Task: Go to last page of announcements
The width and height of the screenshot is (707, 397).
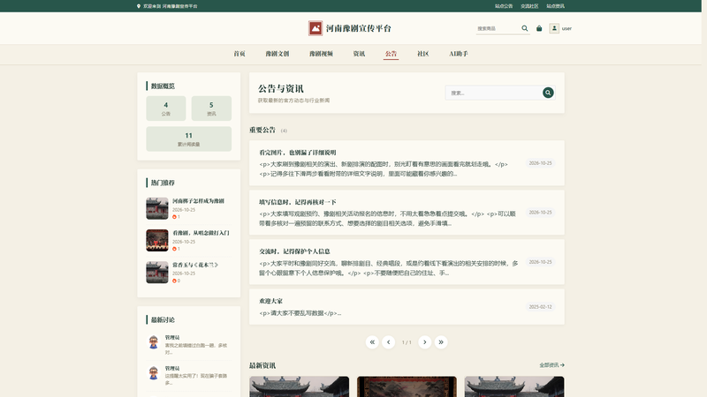Action: coord(441,342)
